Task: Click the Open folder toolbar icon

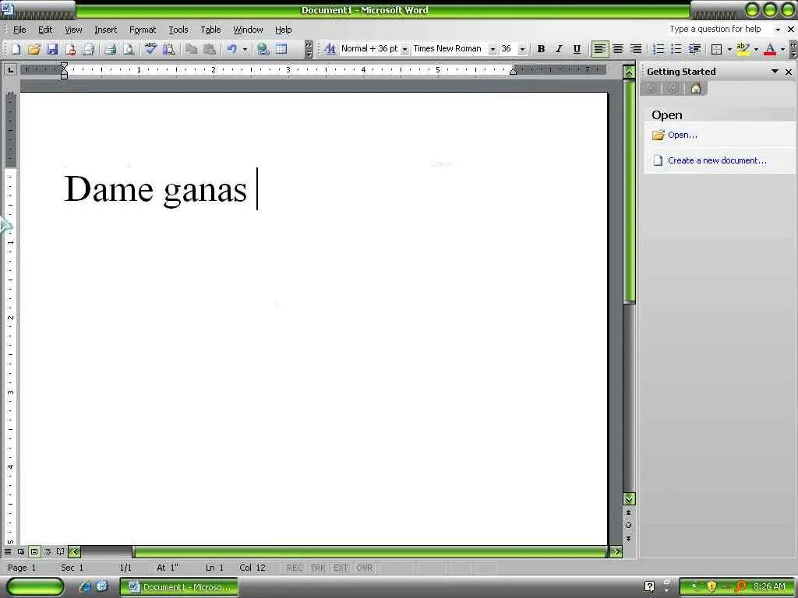Action: (x=34, y=49)
